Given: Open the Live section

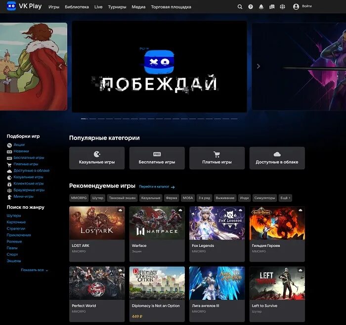Looking at the screenshot, I should coord(98,7).
